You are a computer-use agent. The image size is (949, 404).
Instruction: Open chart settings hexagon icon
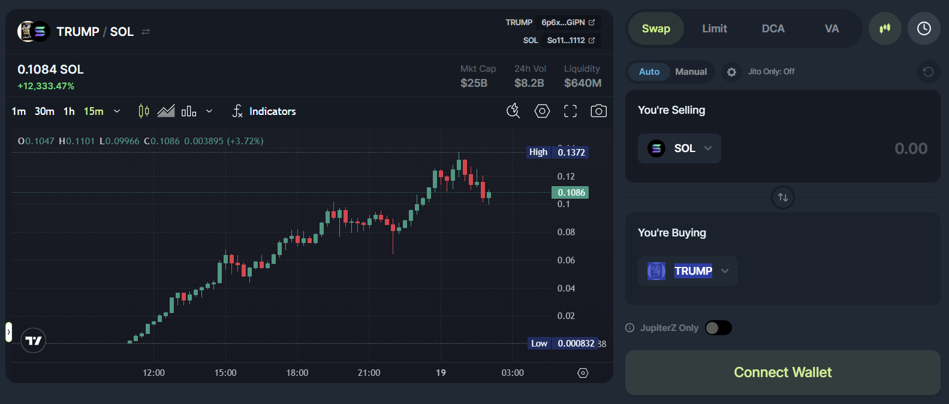(542, 111)
